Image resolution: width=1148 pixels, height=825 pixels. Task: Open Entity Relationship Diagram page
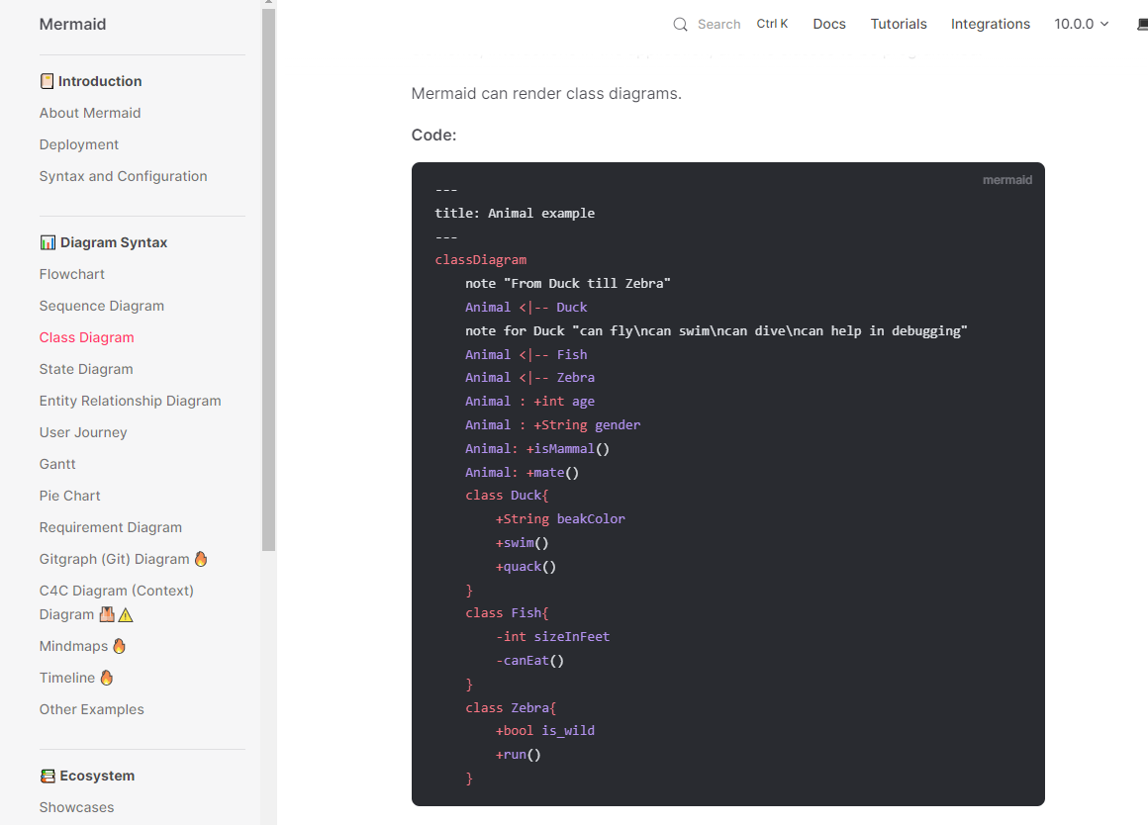point(131,401)
